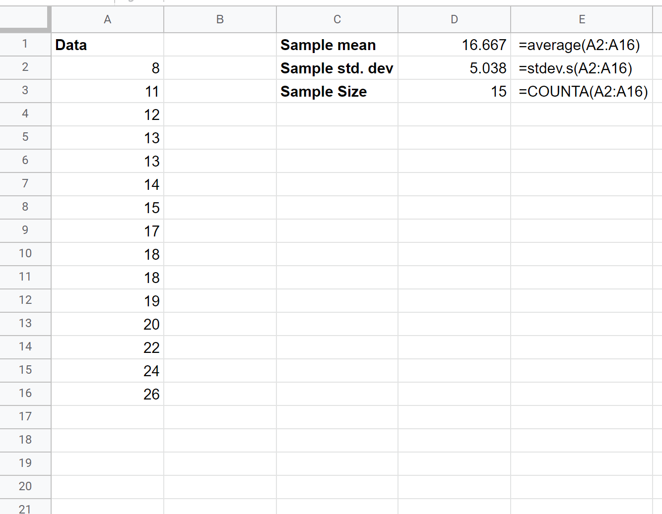Click the select-all corner box
The height and width of the screenshot is (514, 662).
[x=25, y=19]
